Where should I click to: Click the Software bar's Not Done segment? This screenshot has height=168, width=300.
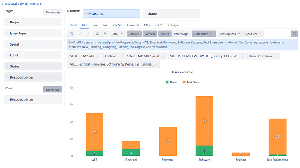tap(204, 121)
